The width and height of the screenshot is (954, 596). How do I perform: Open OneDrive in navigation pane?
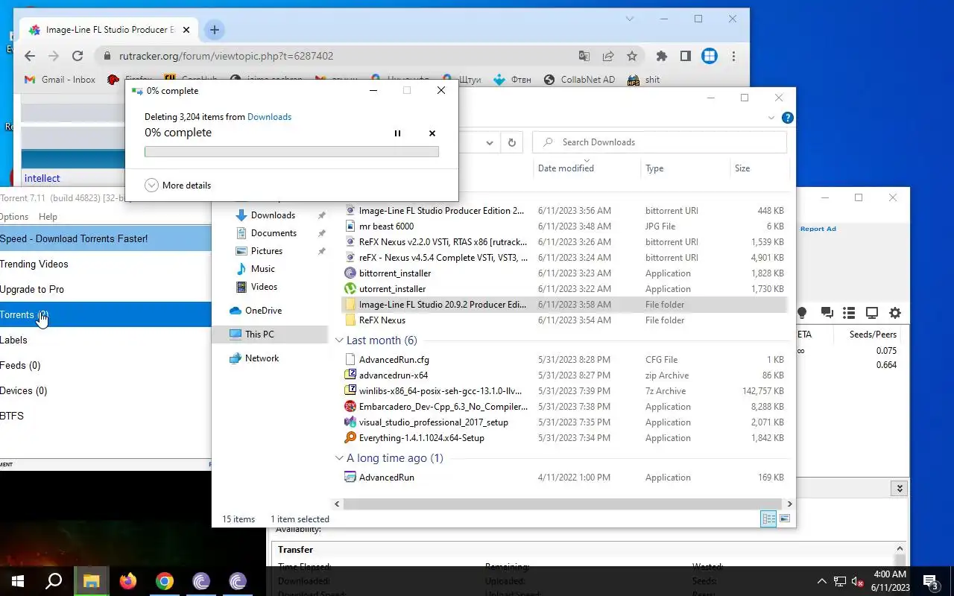(263, 311)
